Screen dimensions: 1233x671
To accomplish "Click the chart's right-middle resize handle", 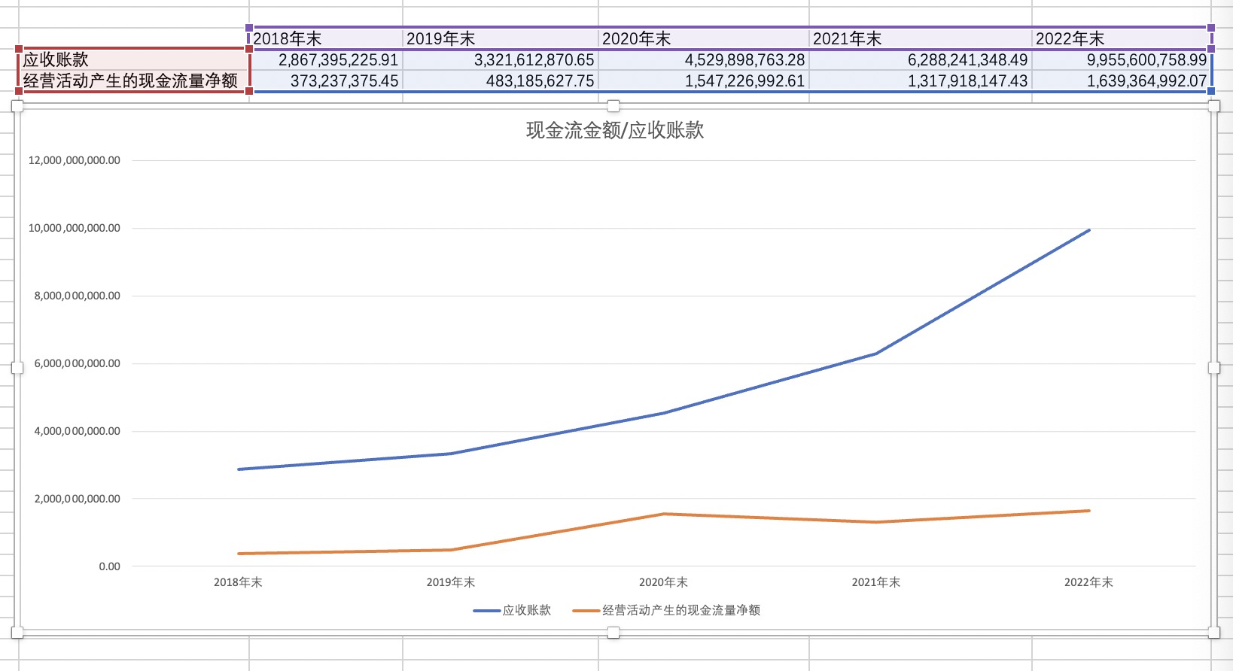I will (1213, 368).
